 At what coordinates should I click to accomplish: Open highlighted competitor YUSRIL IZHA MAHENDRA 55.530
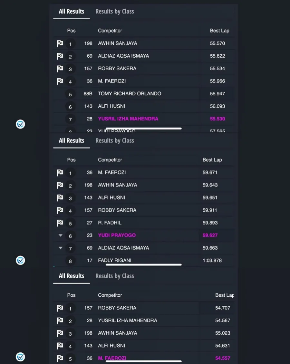click(x=128, y=119)
